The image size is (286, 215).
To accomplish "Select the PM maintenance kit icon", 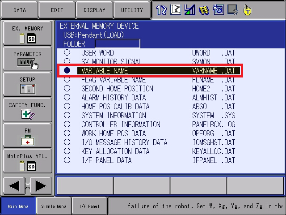I will pos(28,135).
